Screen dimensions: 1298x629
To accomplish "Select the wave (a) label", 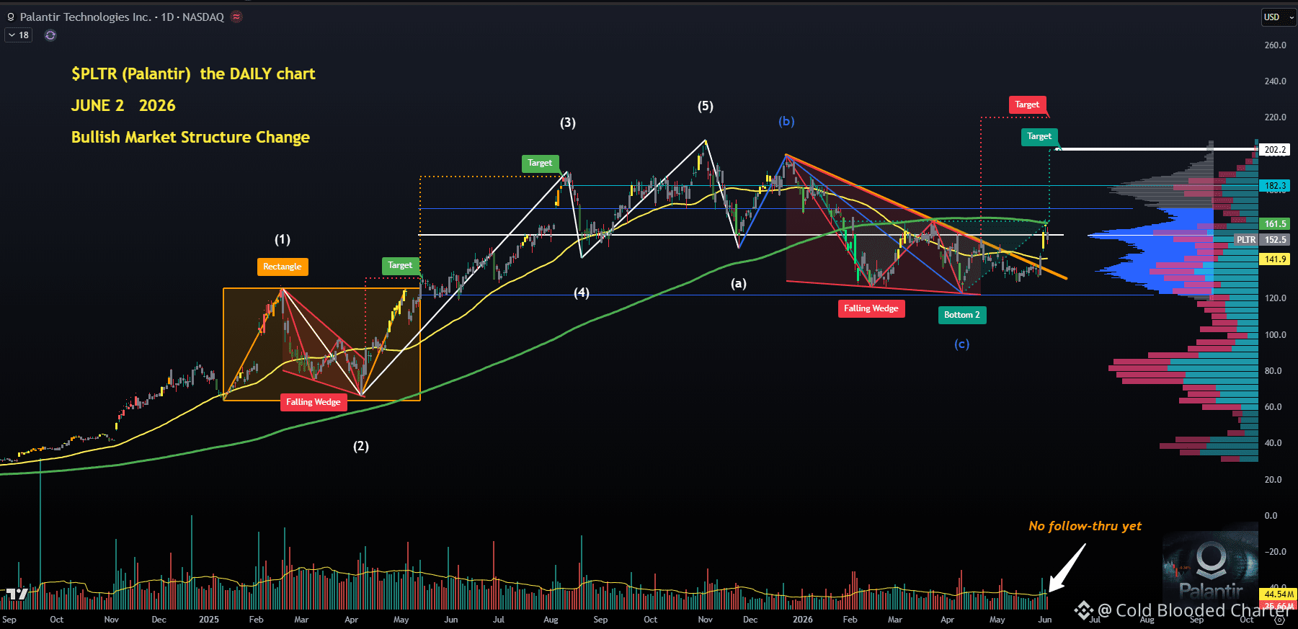I will point(739,283).
